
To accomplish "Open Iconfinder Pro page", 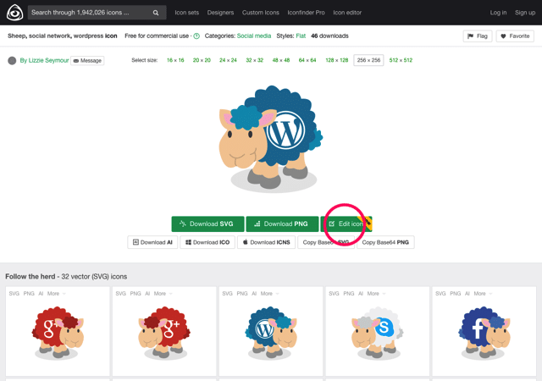I will (x=307, y=13).
